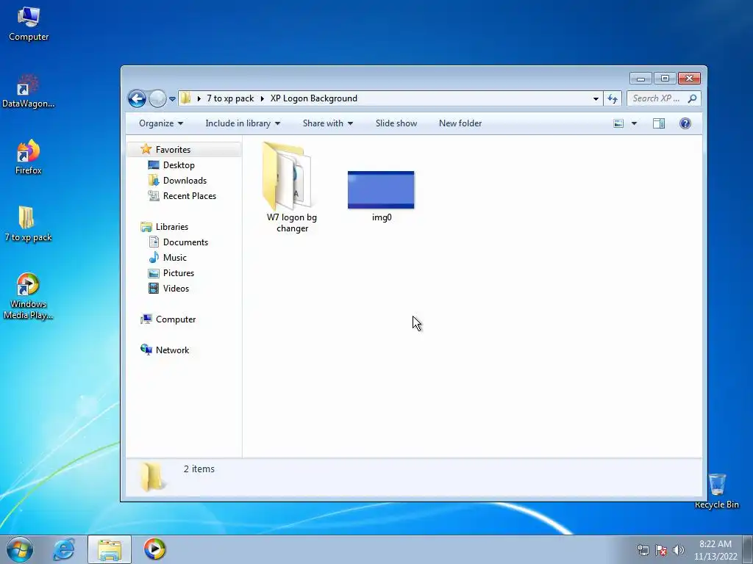Launch Windows Media Player from taskbar

[x=154, y=549]
